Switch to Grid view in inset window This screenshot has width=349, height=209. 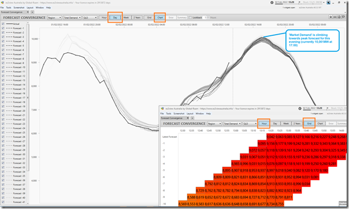pyautogui.click(x=309, y=124)
